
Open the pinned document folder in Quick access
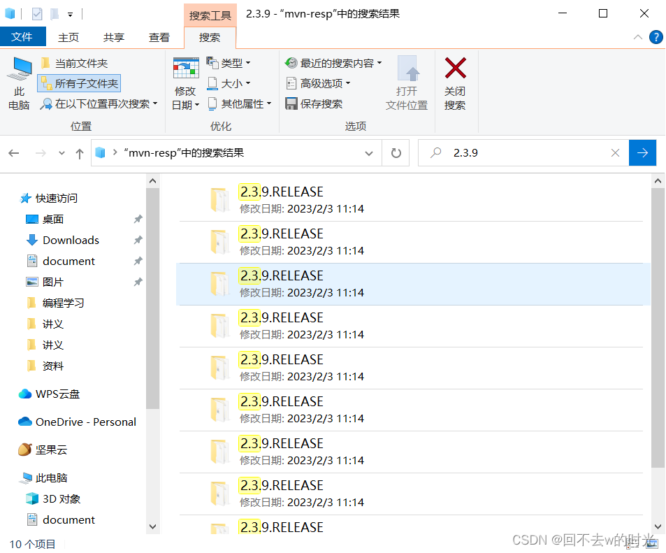pos(61,261)
